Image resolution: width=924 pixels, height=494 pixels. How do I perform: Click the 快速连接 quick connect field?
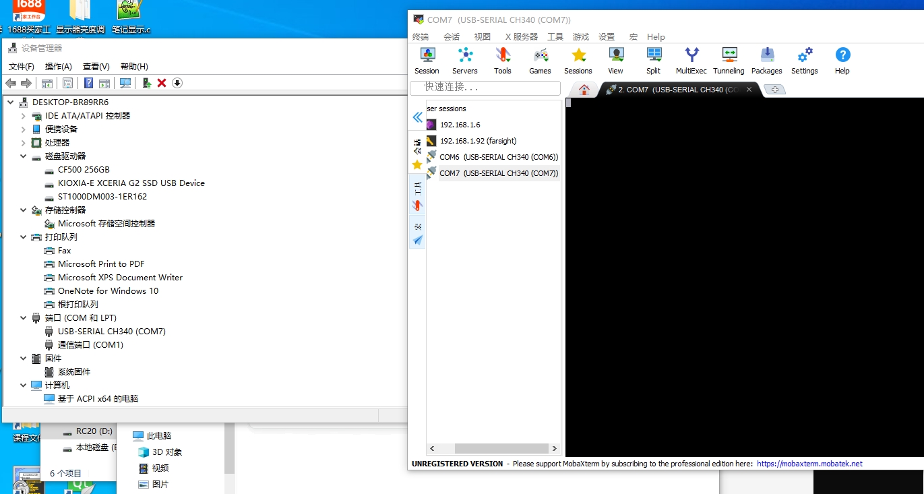(485, 88)
